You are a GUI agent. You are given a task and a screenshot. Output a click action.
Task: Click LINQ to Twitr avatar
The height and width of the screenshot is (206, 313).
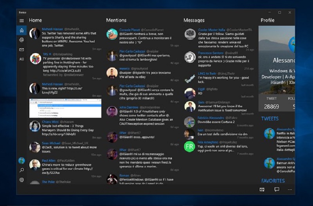[x=190, y=78]
